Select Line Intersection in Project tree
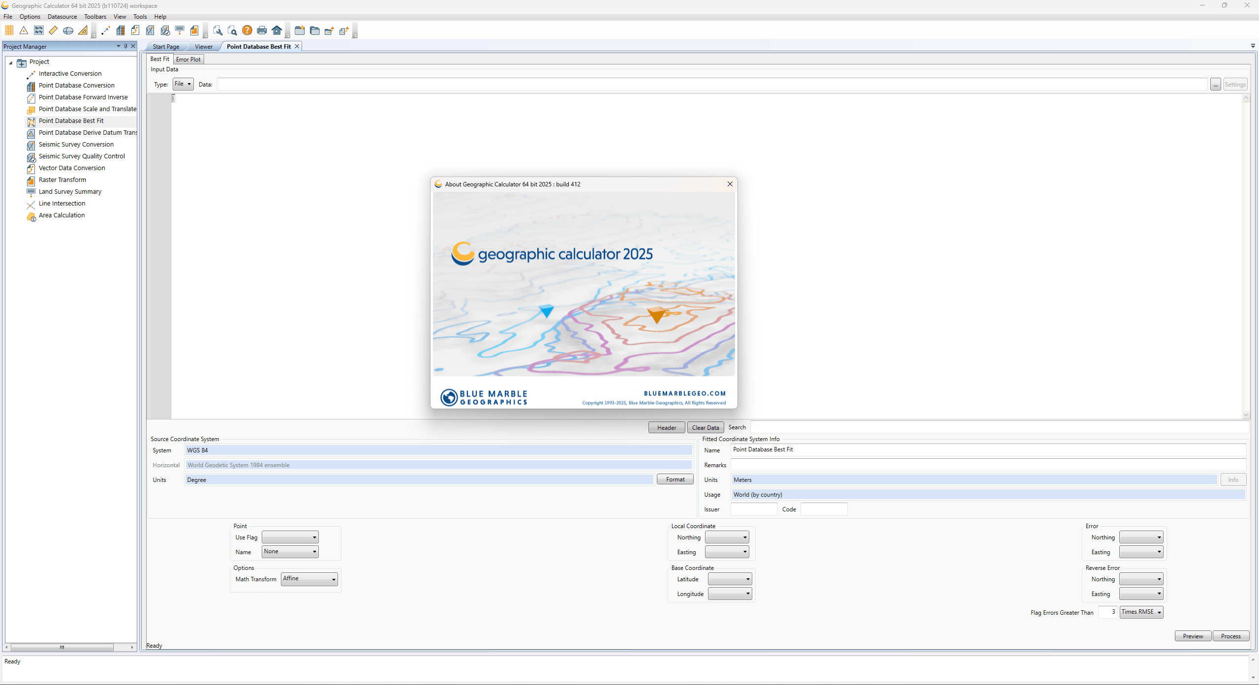This screenshot has height=685, width=1259. (x=62, y=204)
